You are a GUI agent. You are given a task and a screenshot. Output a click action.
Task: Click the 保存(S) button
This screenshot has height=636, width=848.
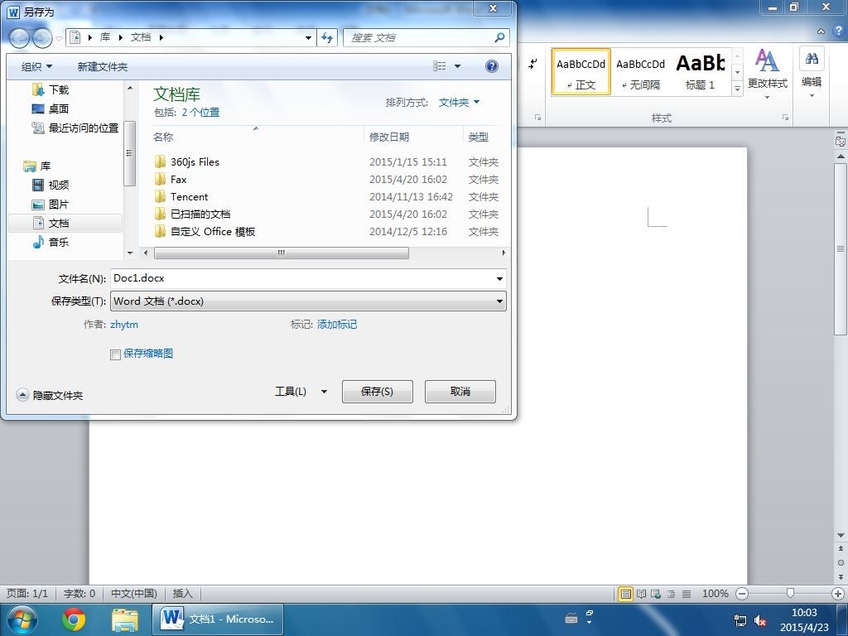(x=378, y=392)
